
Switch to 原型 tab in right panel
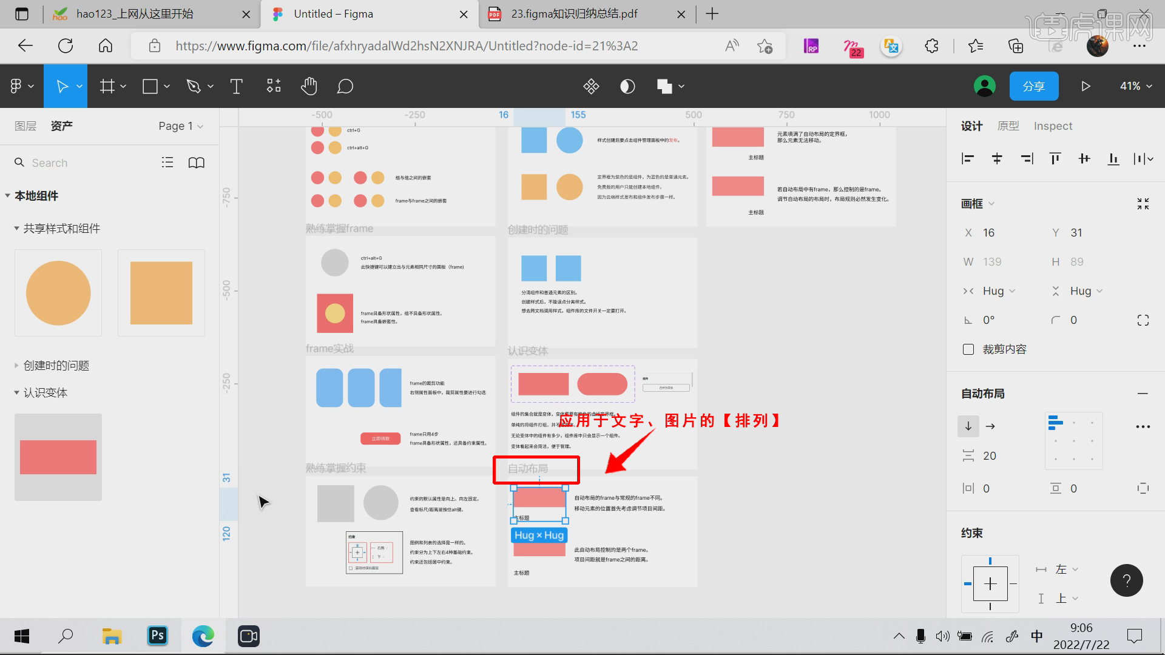(x=1007, y=126)
